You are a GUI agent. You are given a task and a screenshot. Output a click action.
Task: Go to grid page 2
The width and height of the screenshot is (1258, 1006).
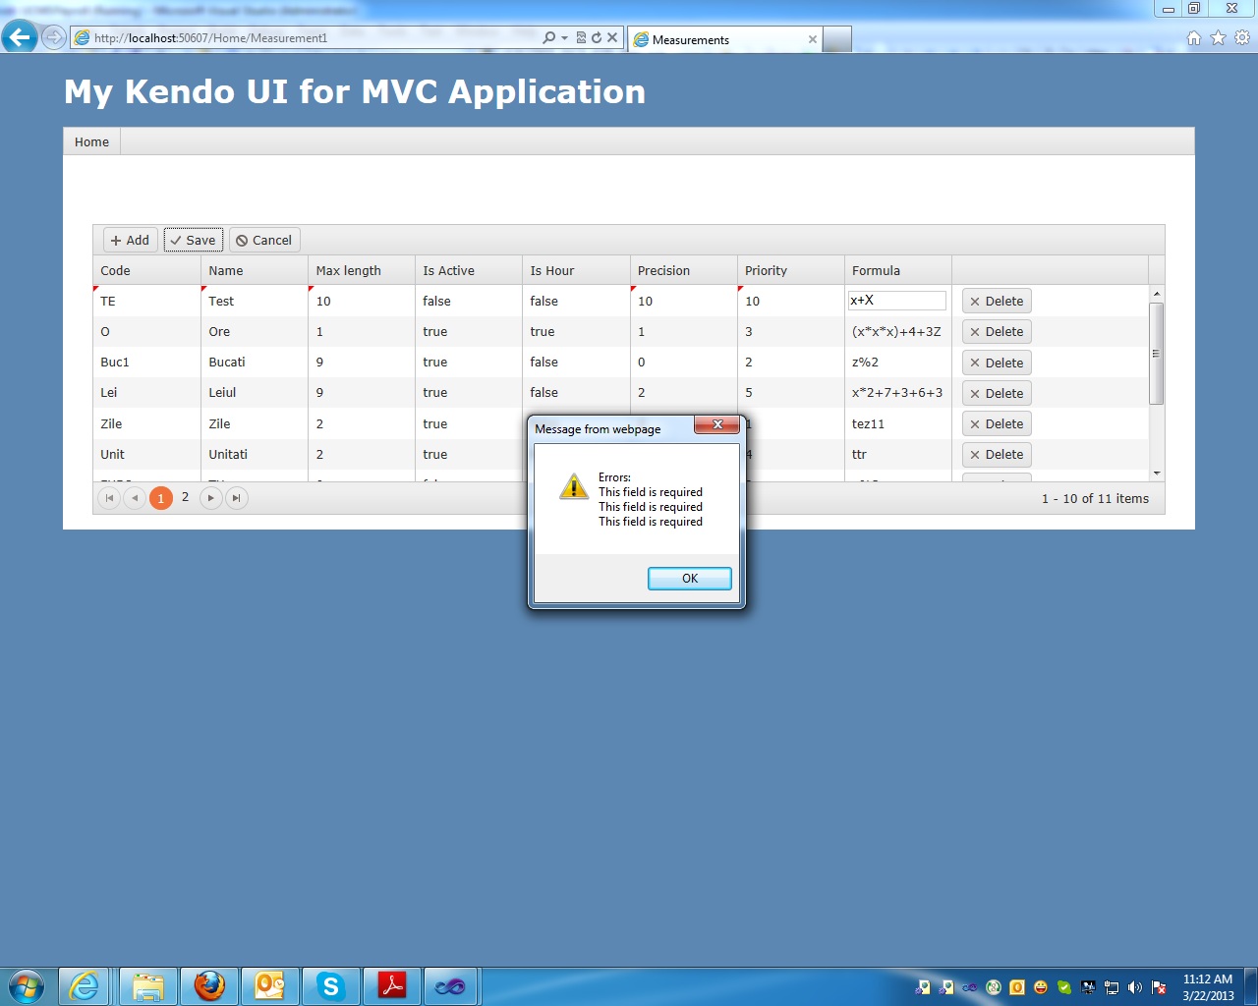tap(185, 497)
